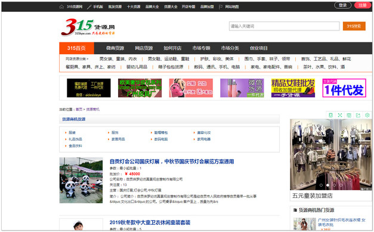374x232 pixels.
Task: Open 茶叶、水果、饮料、酒 category link
Action: (x=324, y=67)
